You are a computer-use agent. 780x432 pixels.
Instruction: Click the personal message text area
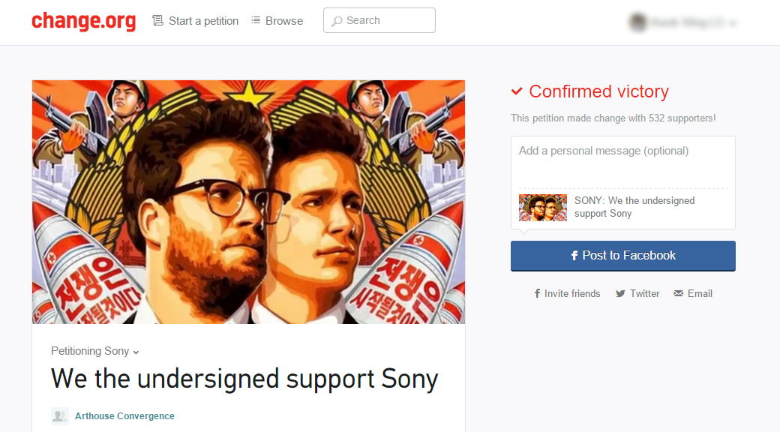point(622,161)
